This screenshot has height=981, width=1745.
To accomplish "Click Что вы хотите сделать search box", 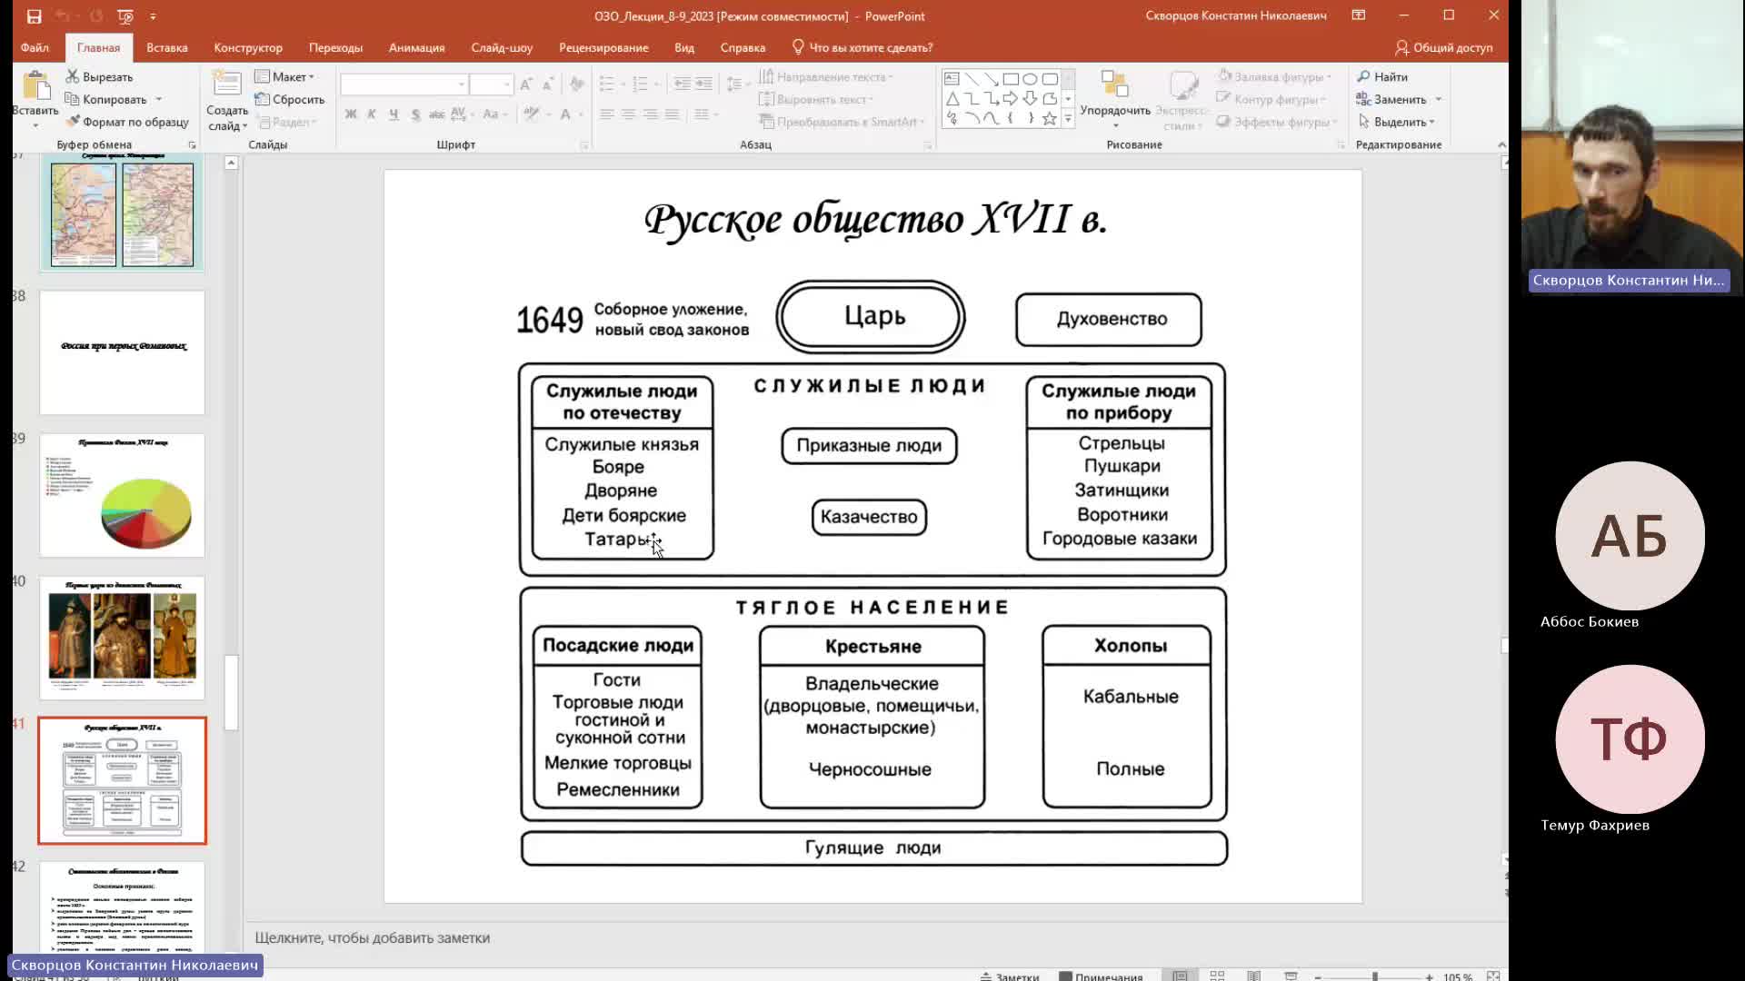I will pyautogui.click(x=863, y=47).
